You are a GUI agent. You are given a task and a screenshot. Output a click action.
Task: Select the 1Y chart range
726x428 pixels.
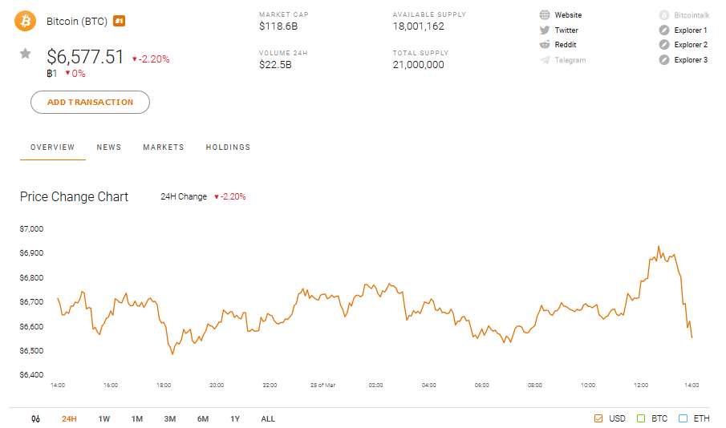235,418
